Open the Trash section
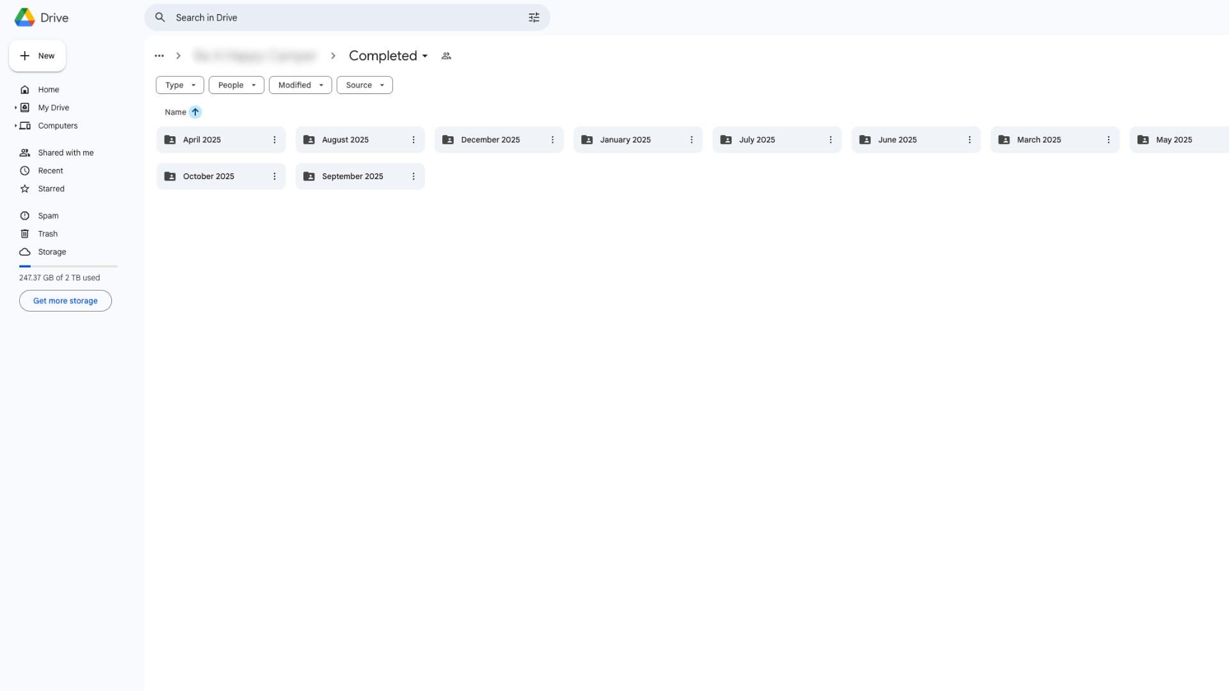Image resolution: width=1229 pixels, height=691 pixels. [x=47, y=234]
